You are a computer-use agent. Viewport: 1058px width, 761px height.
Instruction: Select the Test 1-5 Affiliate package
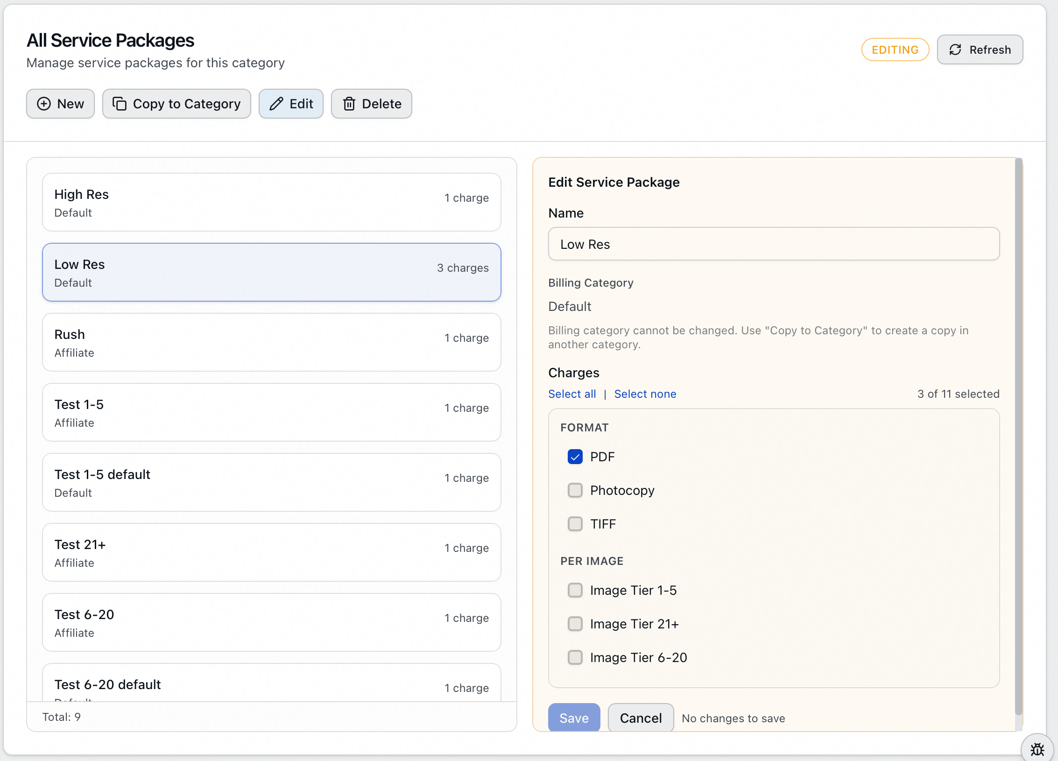(x=272, y=412)
